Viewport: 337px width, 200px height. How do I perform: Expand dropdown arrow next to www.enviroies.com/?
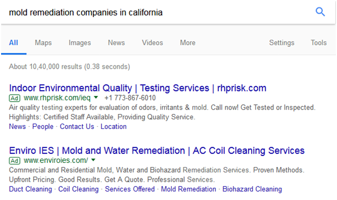[93, 160]
